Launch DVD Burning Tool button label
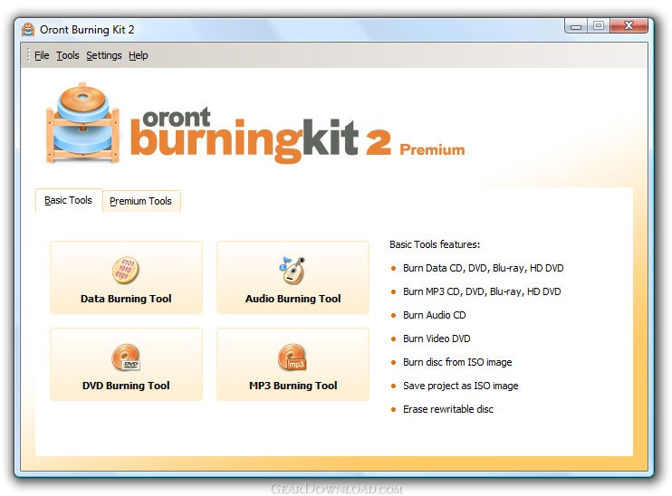Screen dimensions: 672x496 click(x=126, y=386)
